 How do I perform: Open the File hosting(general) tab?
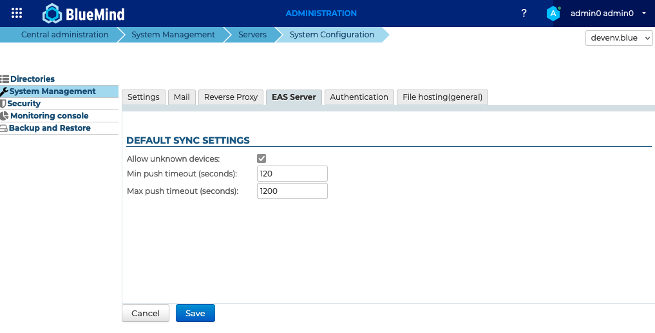(x=442, y=97)
